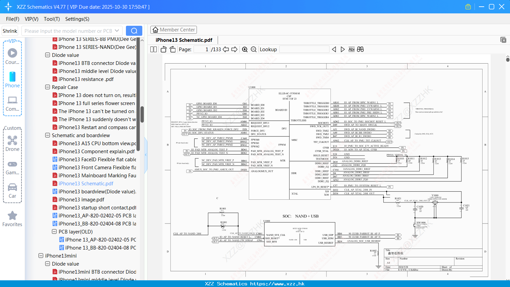This screenshot has width=510, height=287.
Task: Collapse the first Diode value folder
Action: (x=48, y=55)
